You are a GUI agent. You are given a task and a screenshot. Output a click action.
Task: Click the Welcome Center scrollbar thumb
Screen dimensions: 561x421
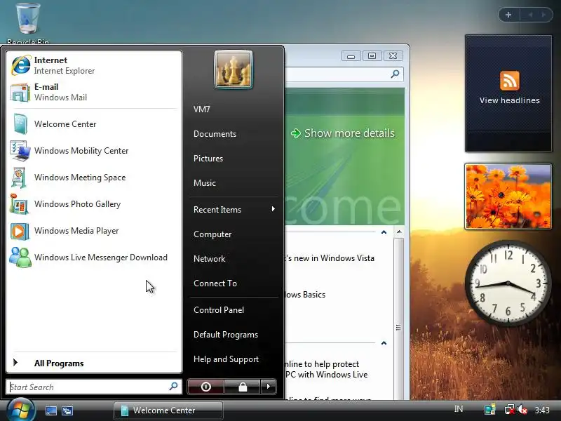coord(399,327)
